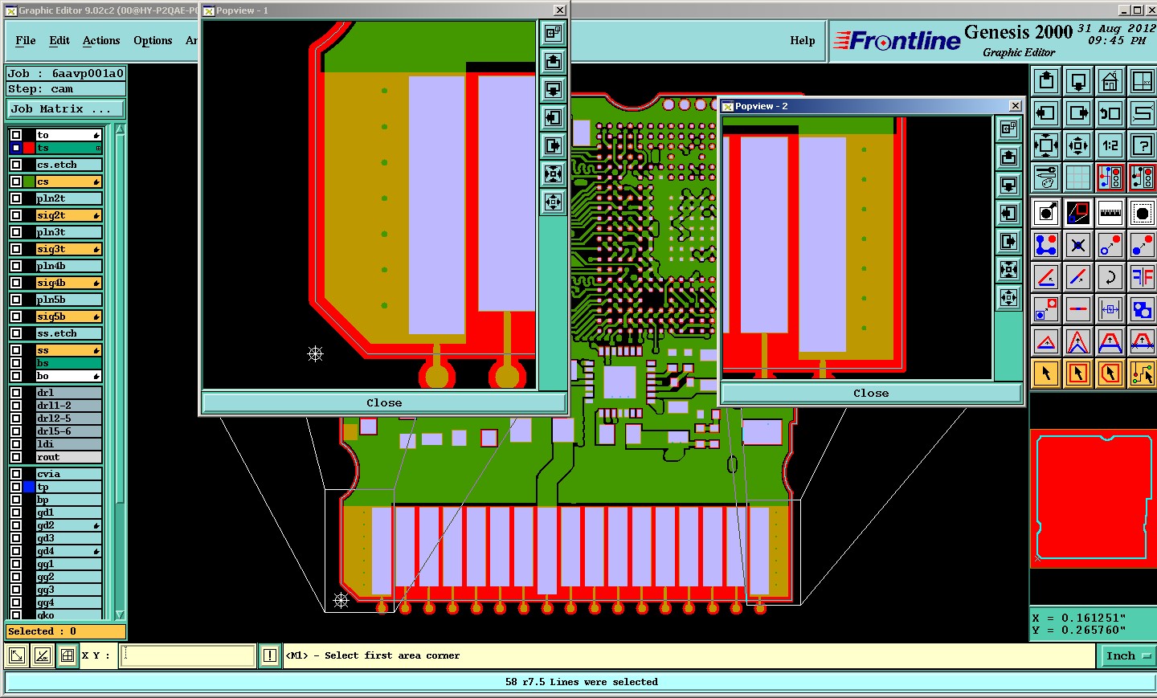Click the Home view icon

tap(1110, 81)
